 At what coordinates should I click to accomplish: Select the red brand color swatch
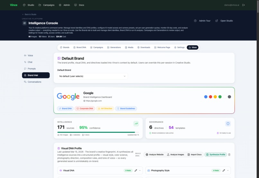tap(210, 97)
